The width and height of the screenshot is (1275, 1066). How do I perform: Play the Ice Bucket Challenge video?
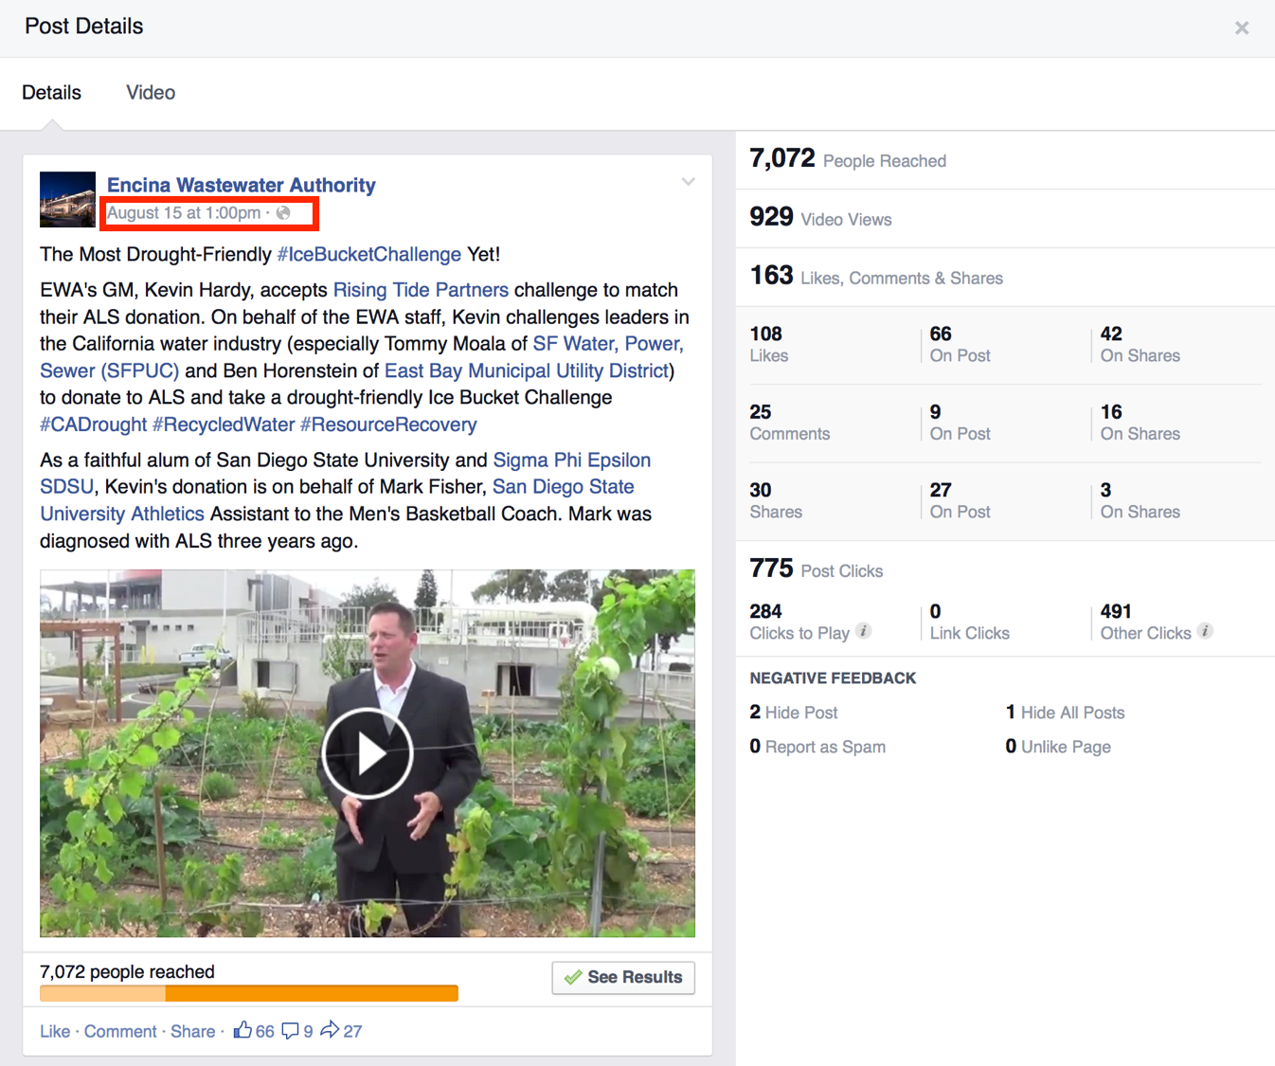click(368, 753)
